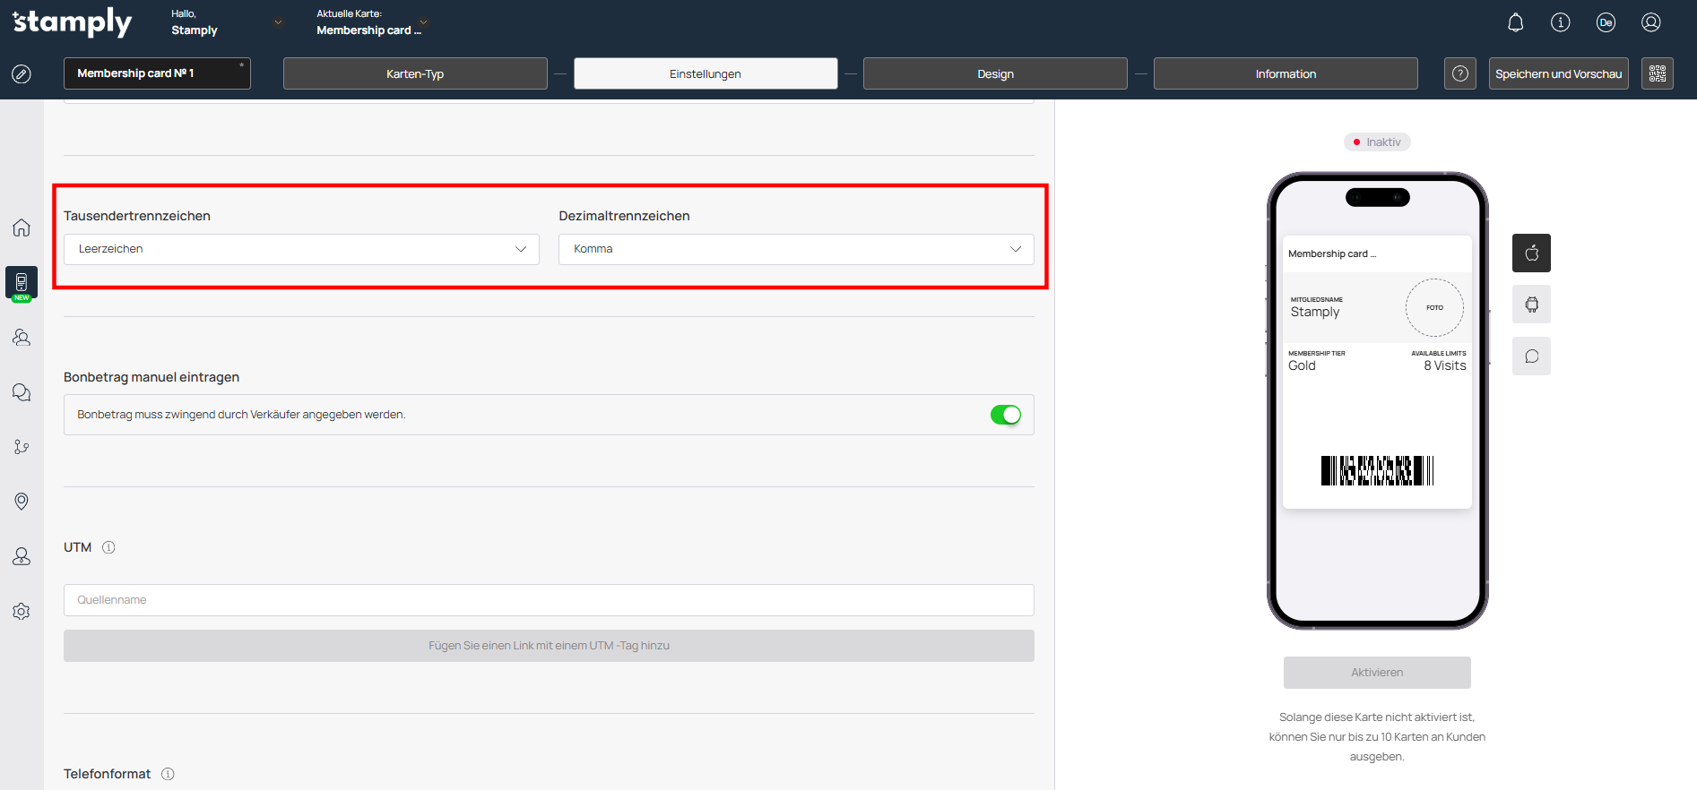
Task: Open the Tausendertrennzeichen dropdown
Action: [x=301, y=249]
